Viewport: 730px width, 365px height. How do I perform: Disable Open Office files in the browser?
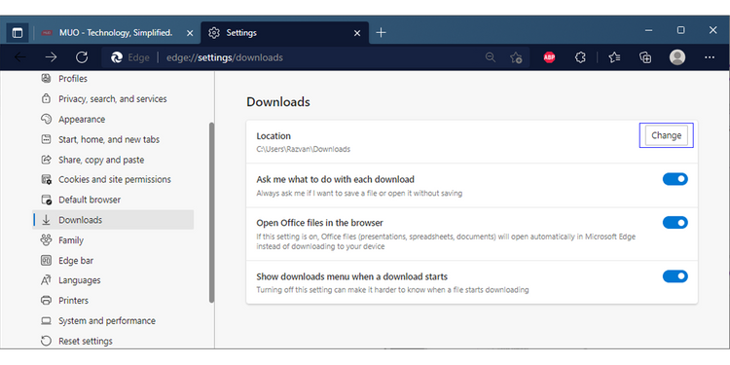[x=675, y=223]
